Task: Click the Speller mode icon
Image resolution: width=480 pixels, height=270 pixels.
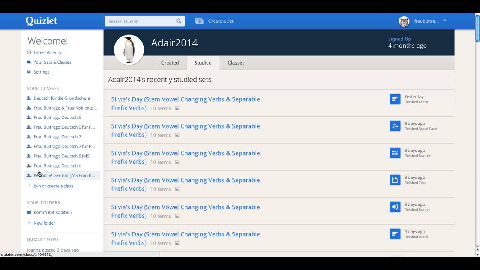Action: [395, 207]
